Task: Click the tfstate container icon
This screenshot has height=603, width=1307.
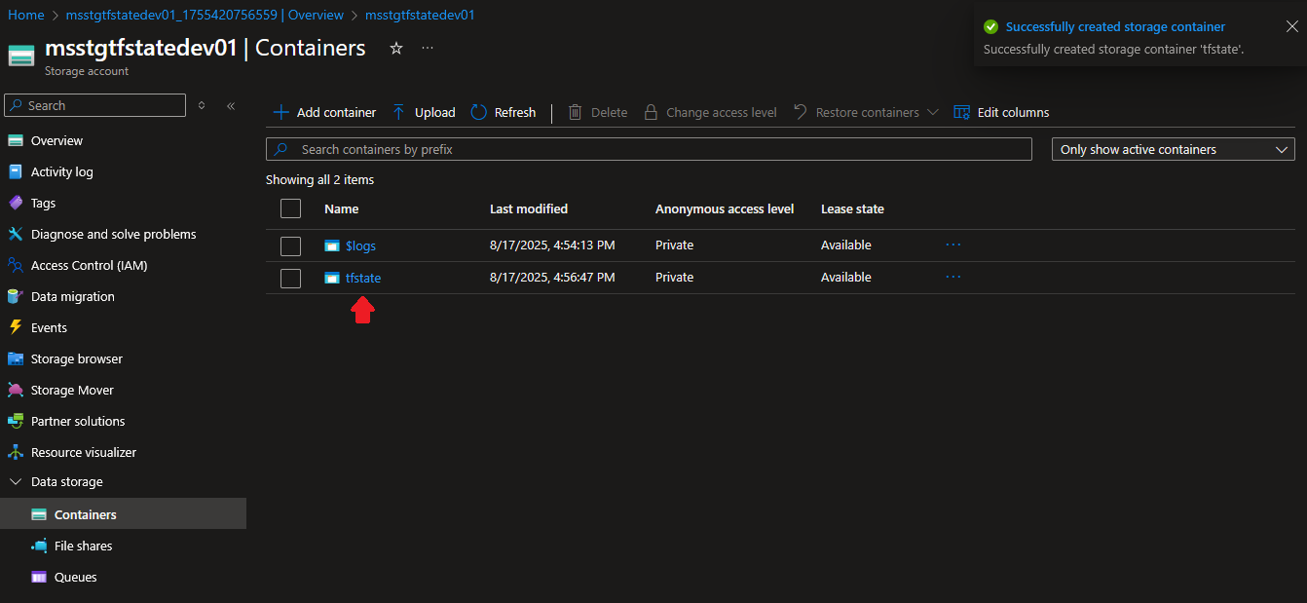Action: pos(332,278)
